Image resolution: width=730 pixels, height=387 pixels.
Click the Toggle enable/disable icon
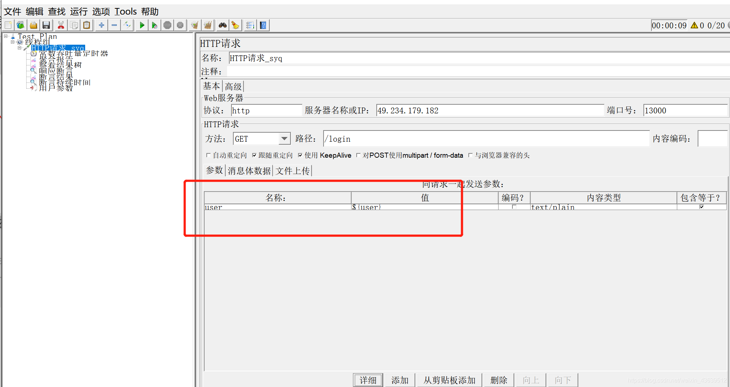(127, 25)
